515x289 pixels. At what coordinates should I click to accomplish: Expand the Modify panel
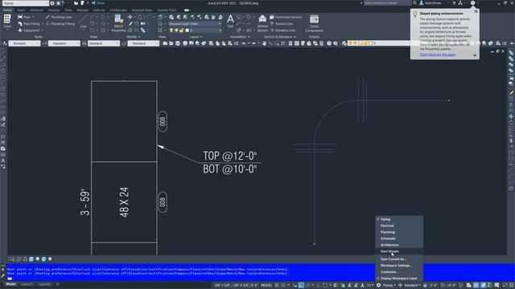click(133, 37)
